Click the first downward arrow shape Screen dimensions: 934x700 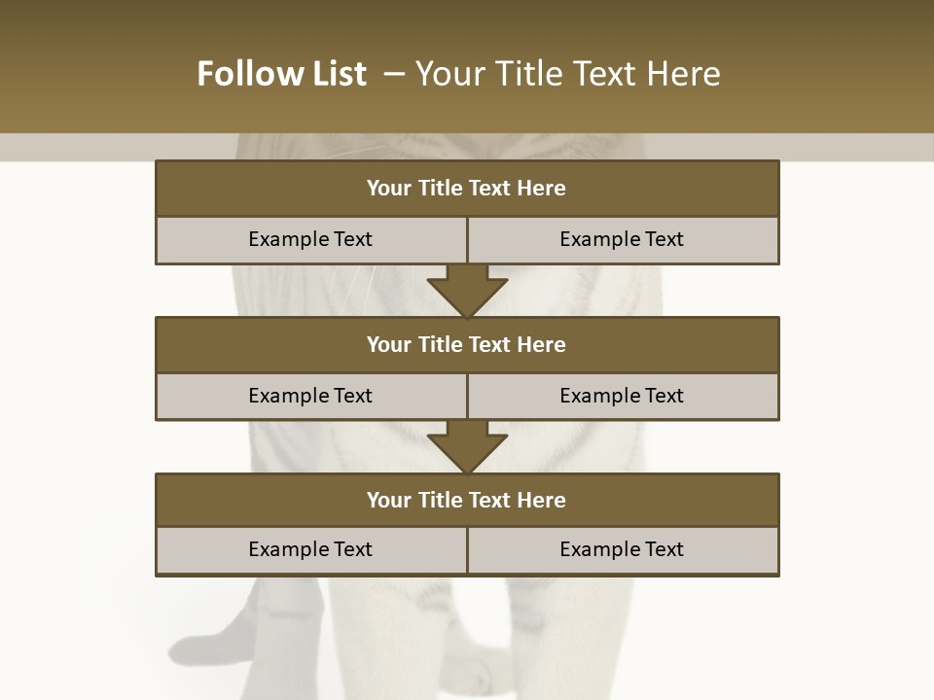coord(468,291)
